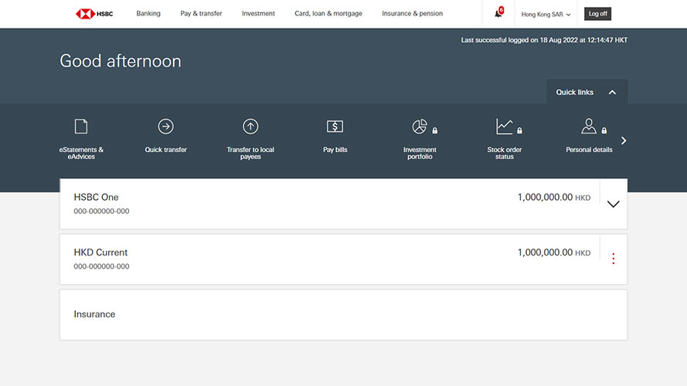Image resolution: width=687 pixels, height=386 pixels.
Task: Click account number under HKD Current
Action: click(x=101, y=266)
